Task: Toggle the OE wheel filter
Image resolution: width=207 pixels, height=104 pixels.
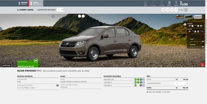Action: tap(163, 10)
